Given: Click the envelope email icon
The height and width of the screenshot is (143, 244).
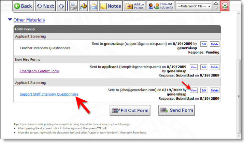Looking at the screenshot, I should 93,6.
